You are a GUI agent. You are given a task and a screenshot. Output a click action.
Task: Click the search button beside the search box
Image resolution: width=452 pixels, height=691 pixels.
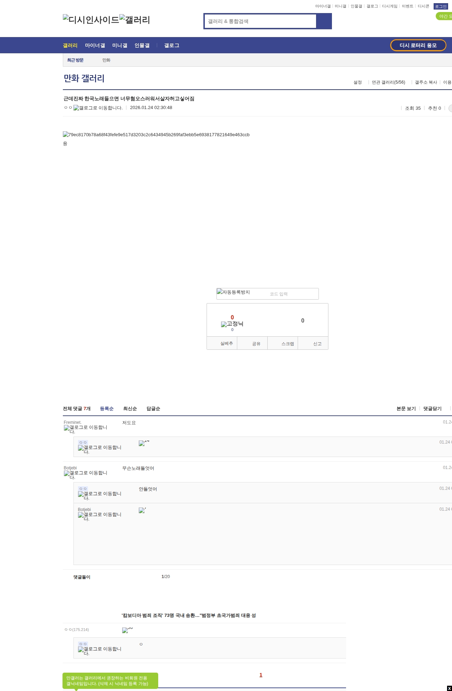point(324,21)
